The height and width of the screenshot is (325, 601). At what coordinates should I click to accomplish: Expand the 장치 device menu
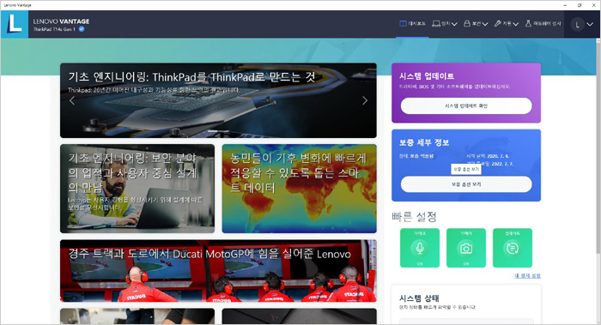pos(445,24)
